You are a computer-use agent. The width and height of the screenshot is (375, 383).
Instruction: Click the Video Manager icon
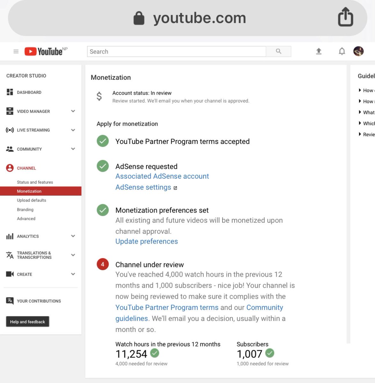point(10,111)
